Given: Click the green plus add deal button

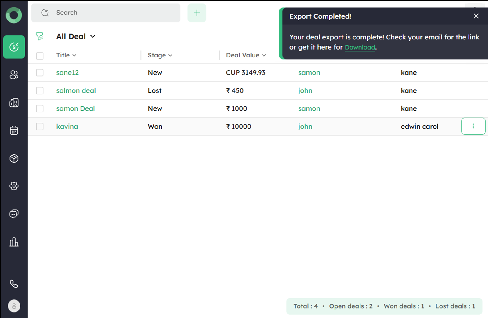Looking at the screenshot, I should pos(197,13).
